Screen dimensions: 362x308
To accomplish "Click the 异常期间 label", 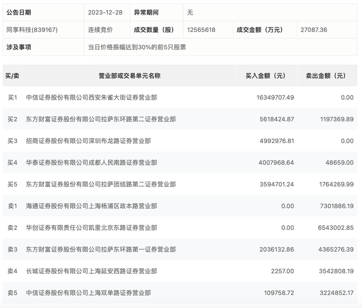I will 146,12.
